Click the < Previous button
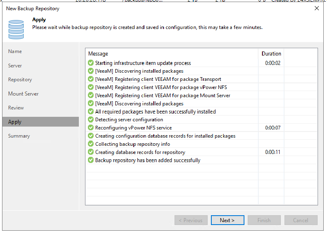 [191, 220]
